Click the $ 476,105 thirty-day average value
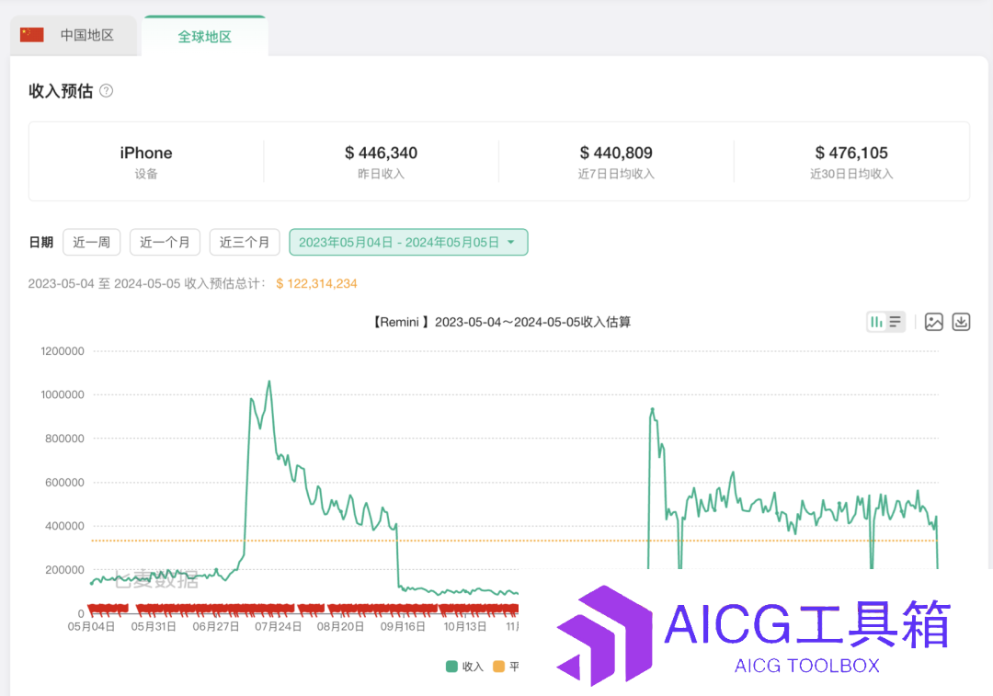Screen dimensions: 993x696 (851, 153)
